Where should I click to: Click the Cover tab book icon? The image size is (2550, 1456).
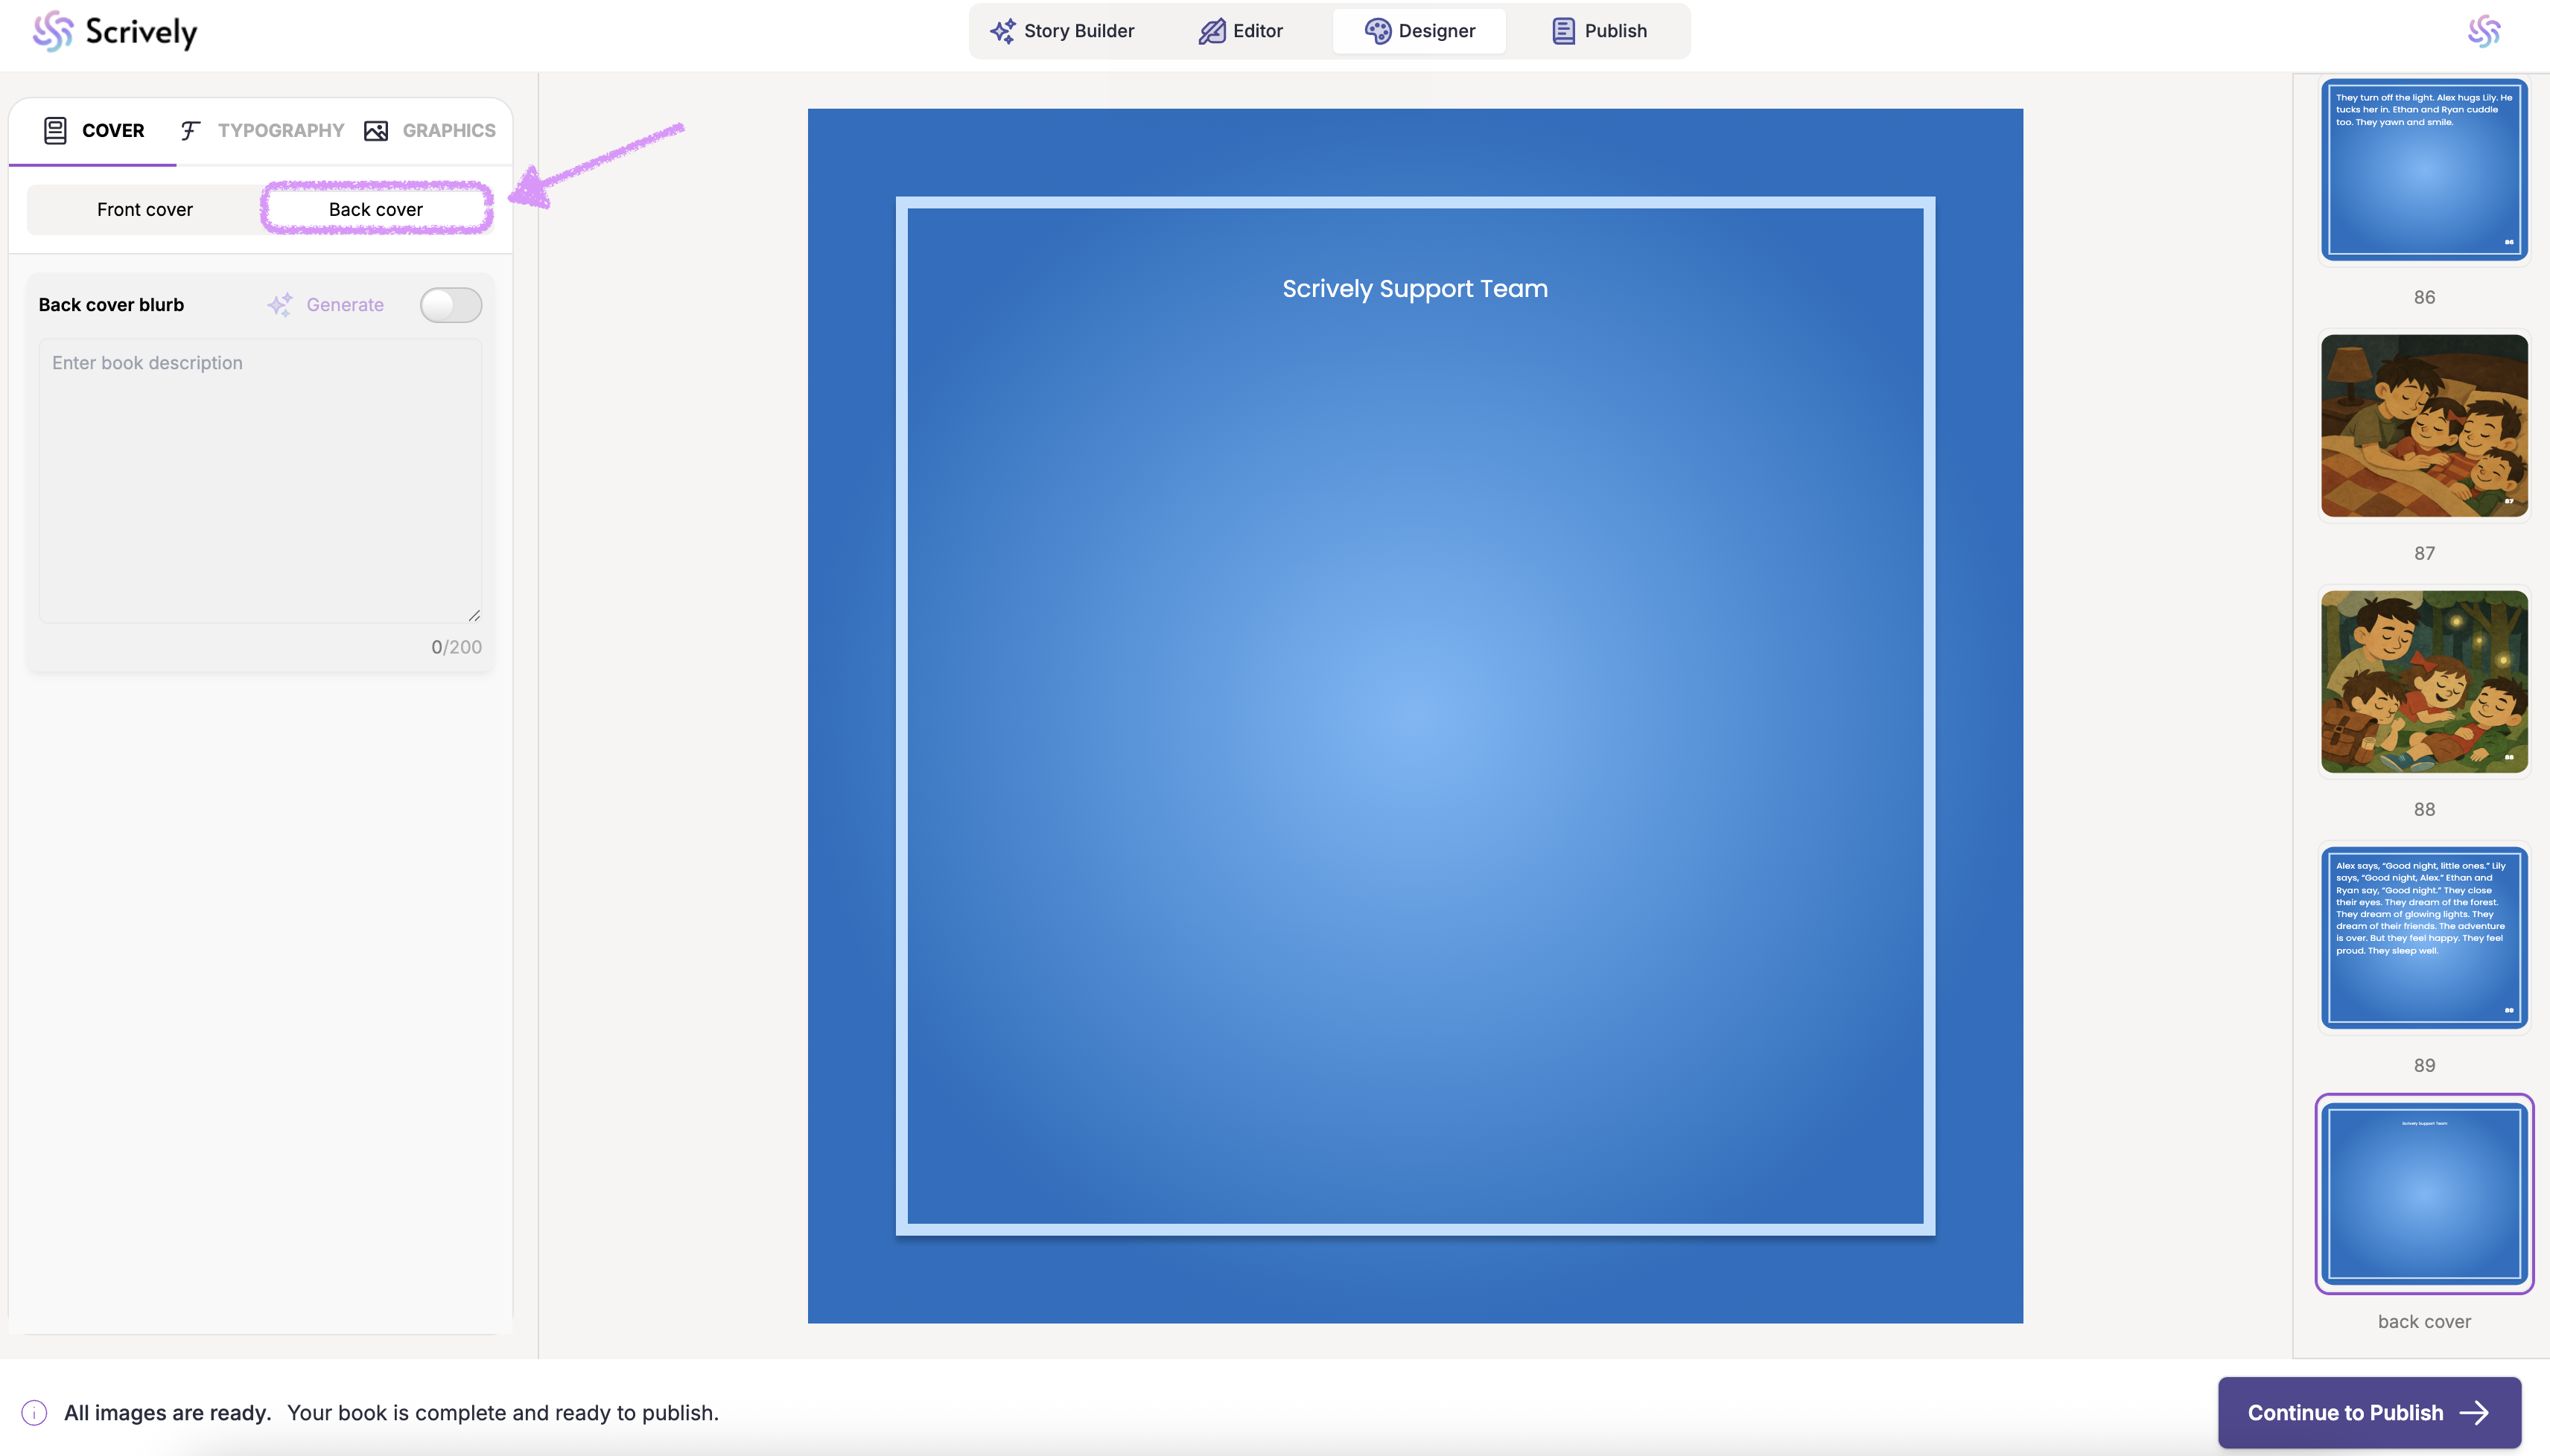(55, 130)
